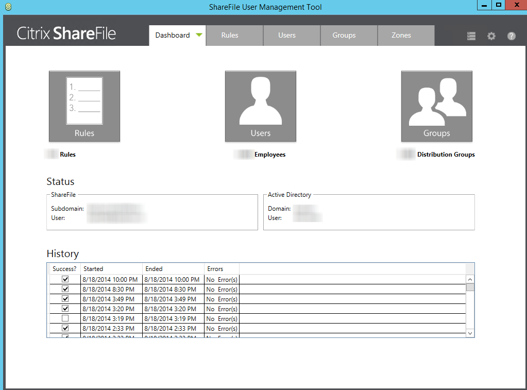This screenshot has width=527, height=390.
Task: Click the Status section heading
Action: point(60,181)
